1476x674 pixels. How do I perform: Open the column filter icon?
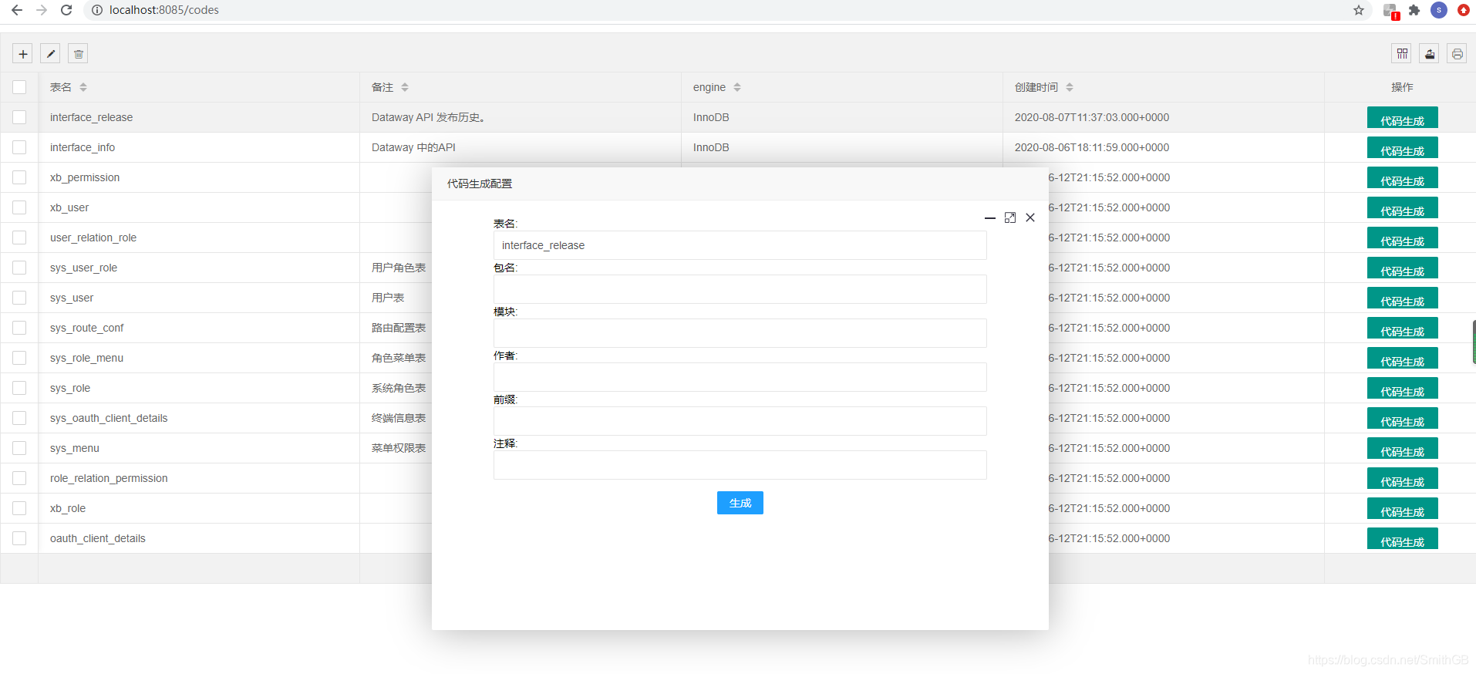click(x=1402, y=54)
